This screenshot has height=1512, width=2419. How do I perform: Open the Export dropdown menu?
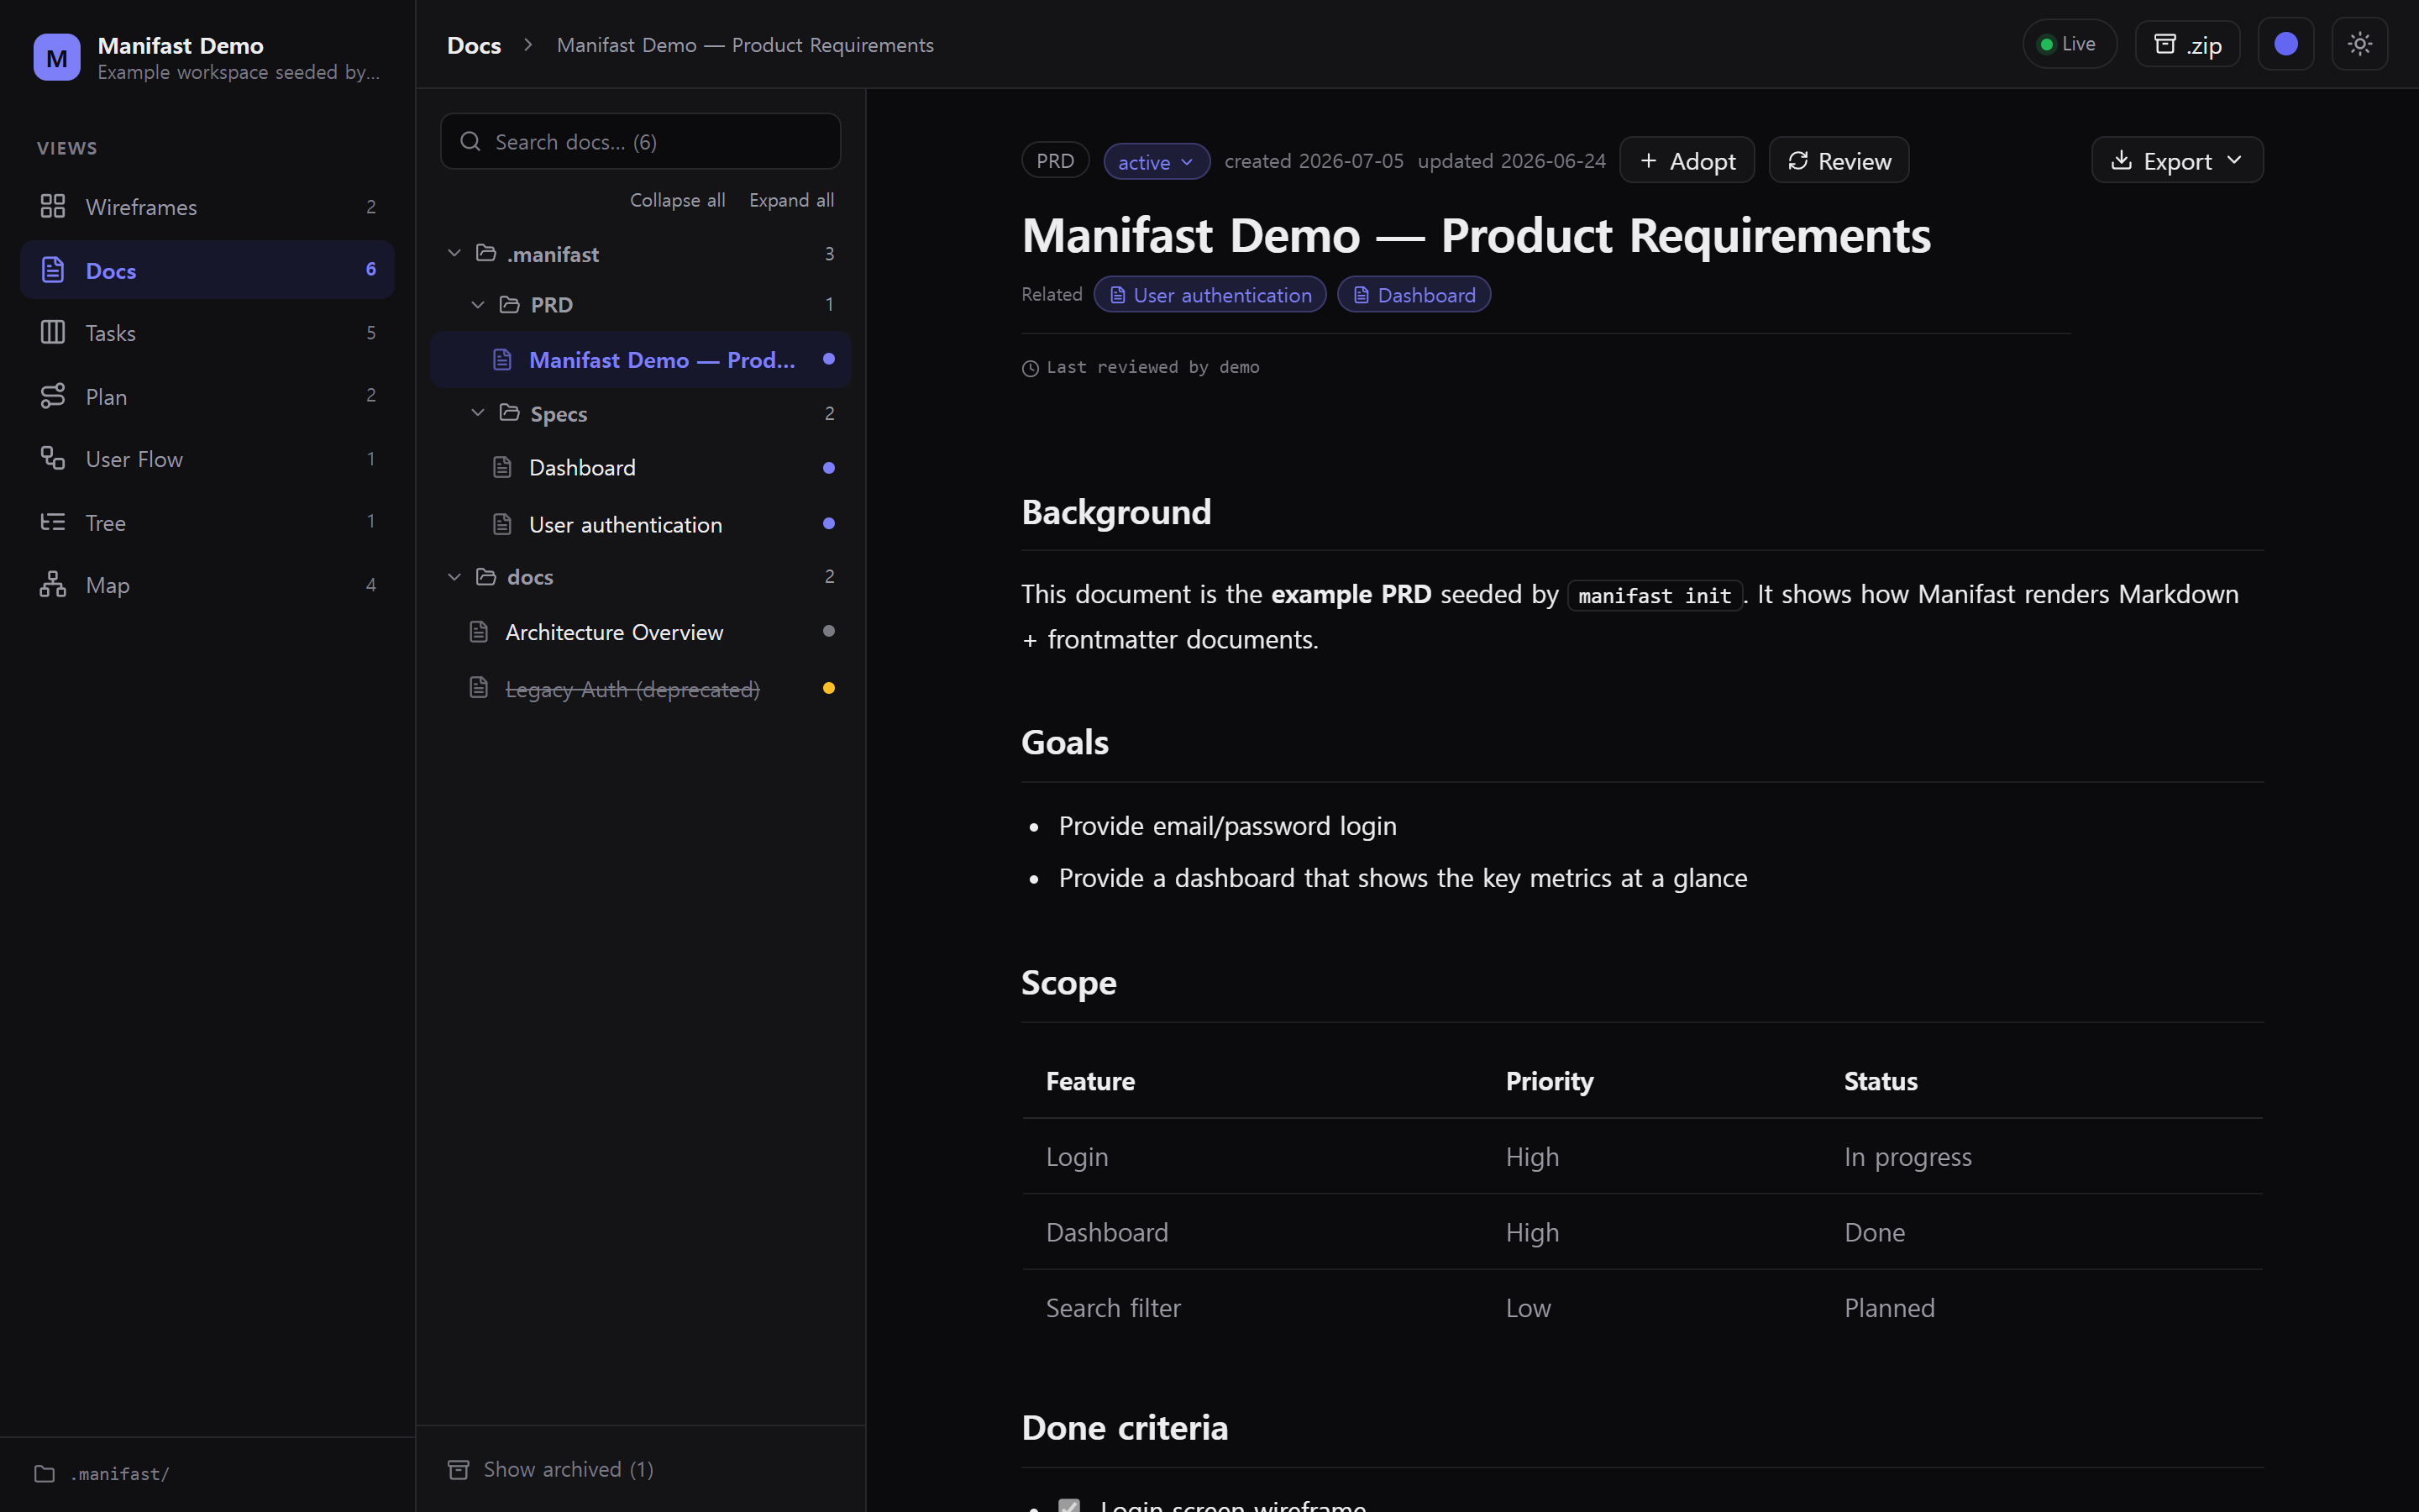[x=2177, y=161]
